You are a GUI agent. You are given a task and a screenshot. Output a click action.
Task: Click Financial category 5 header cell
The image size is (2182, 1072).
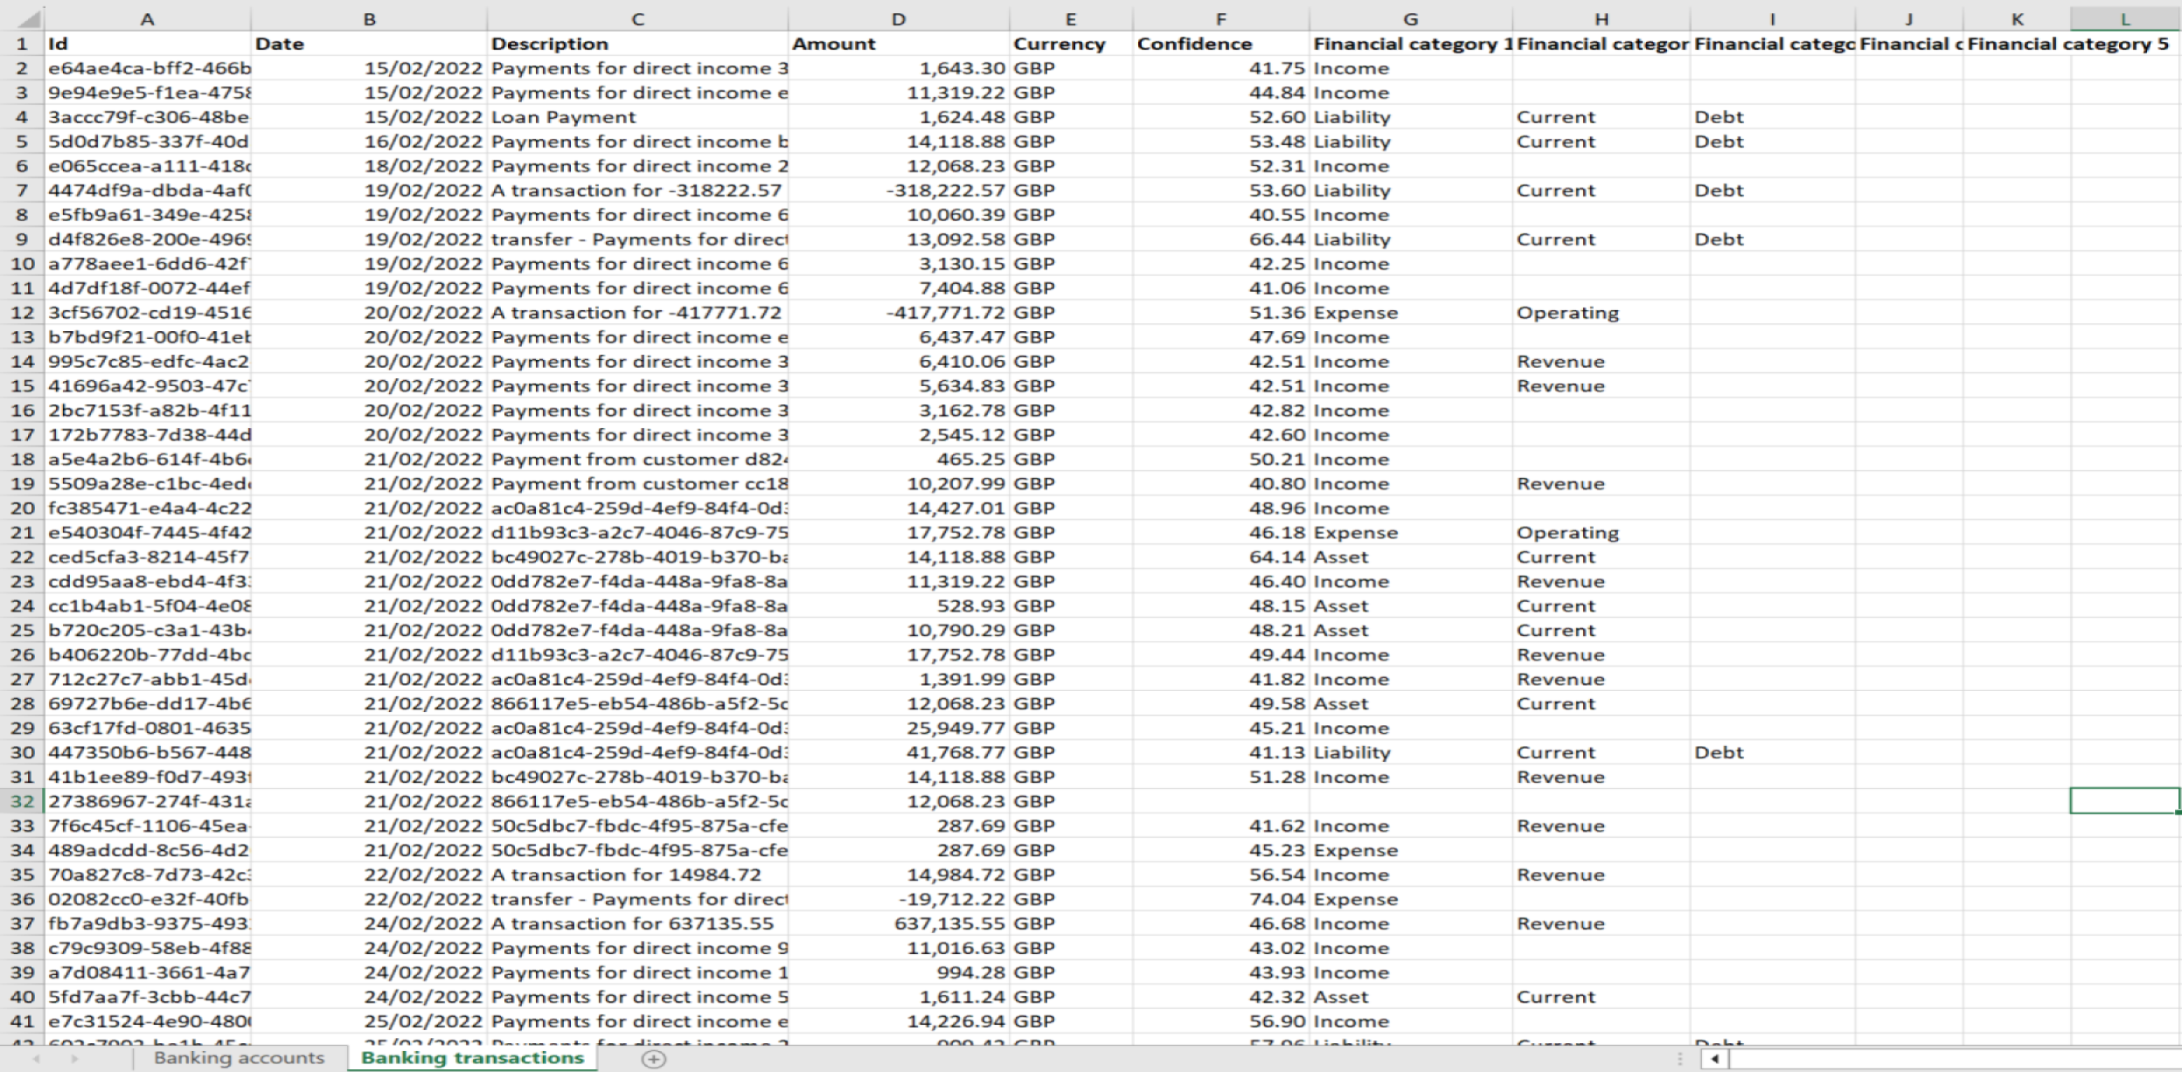point(2068,44)
